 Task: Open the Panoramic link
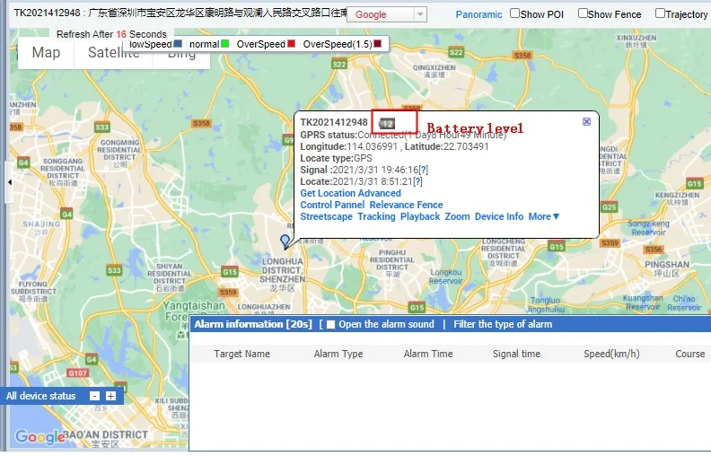(x=478, y=14)
